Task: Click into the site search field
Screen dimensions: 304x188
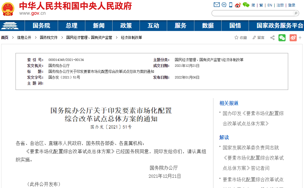Action: [x=252, y=13]
